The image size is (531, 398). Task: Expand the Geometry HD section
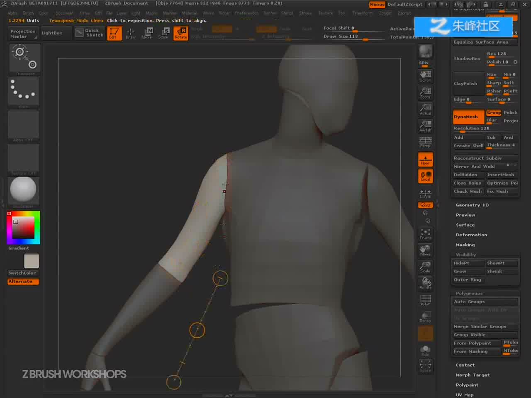[x=472, y=205]
